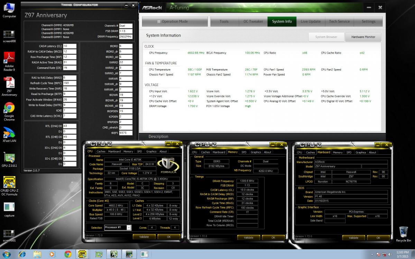Open the OC Tweaker tab
415x259 pixels.
(253, 21)
